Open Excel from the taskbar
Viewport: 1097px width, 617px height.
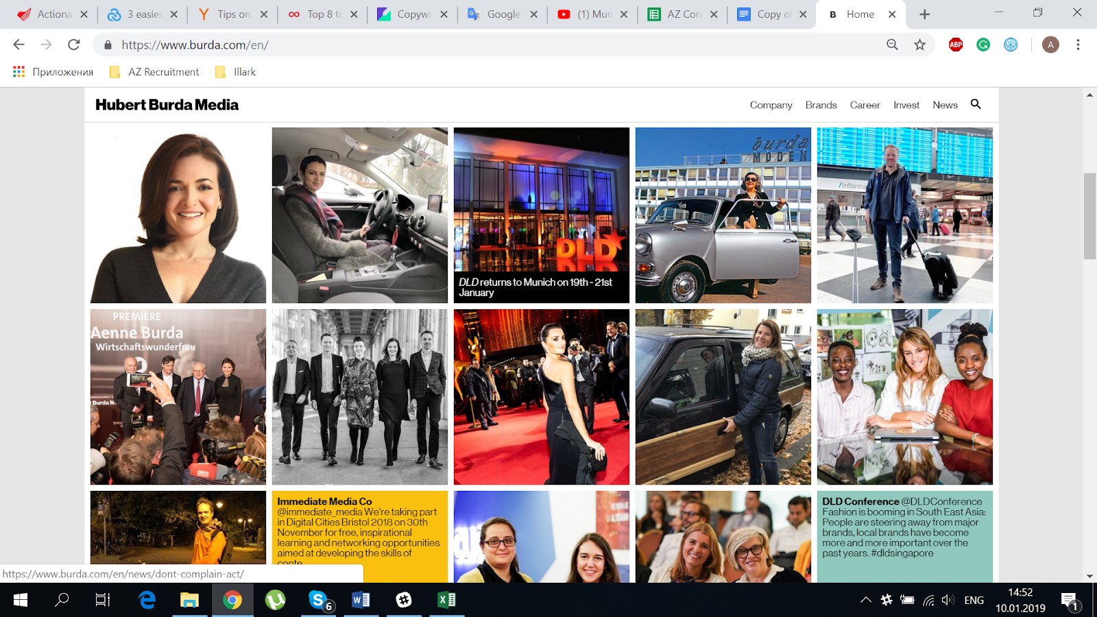click(446, 600)
